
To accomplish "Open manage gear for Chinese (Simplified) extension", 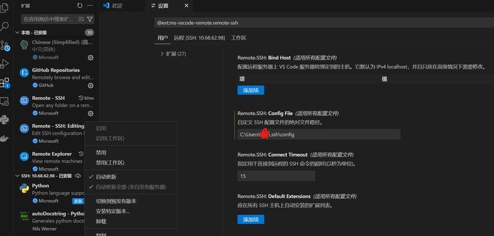I will [x=90, y=57].
